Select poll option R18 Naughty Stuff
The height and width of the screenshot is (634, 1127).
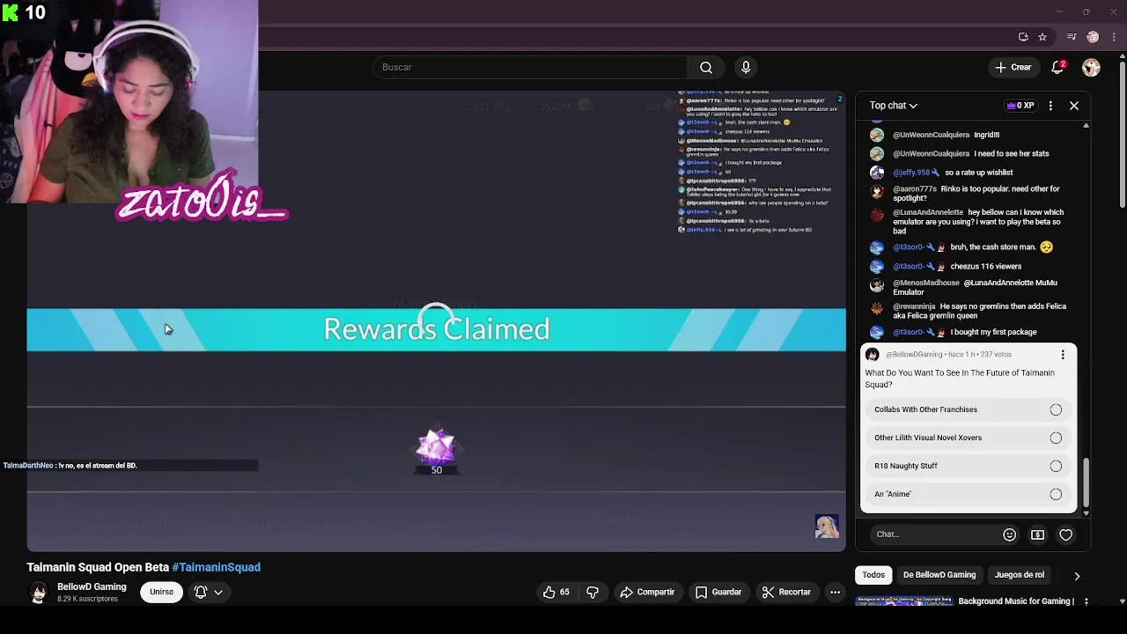(968, 466)
